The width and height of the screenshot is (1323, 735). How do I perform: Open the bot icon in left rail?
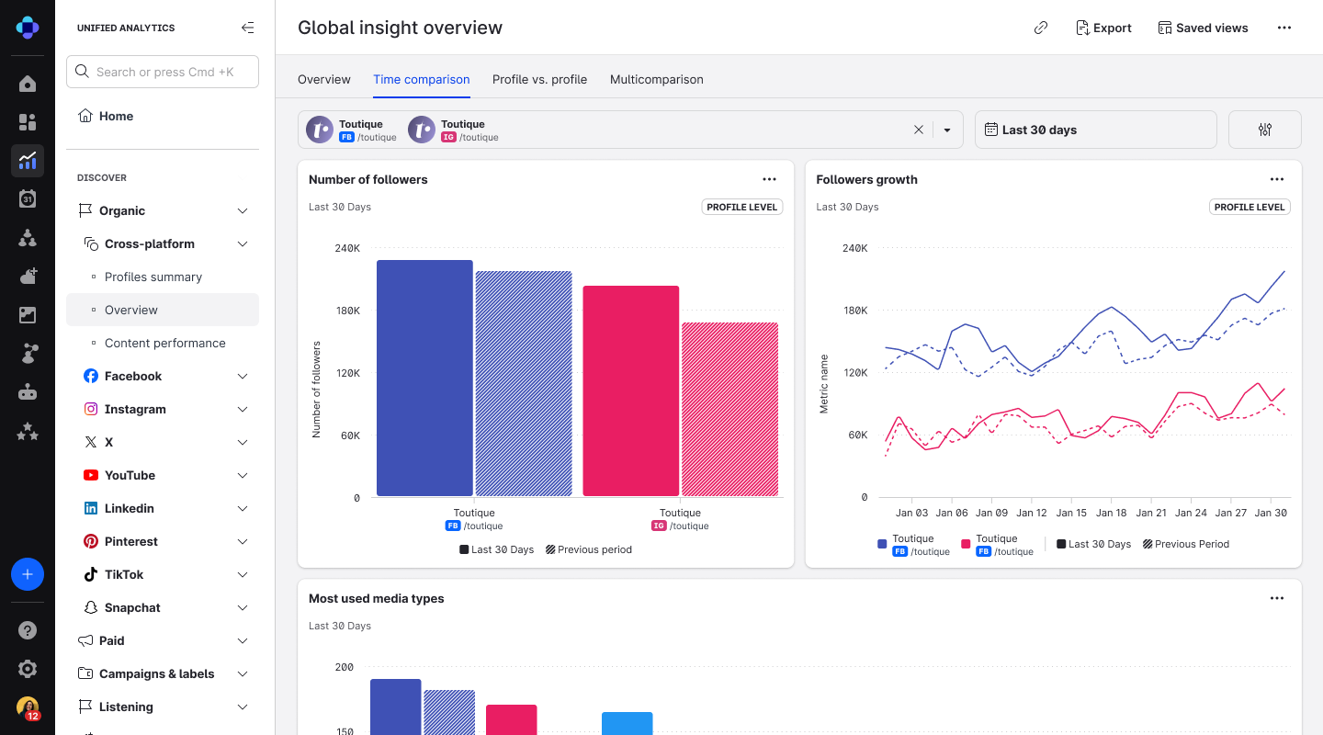[28, 392]
